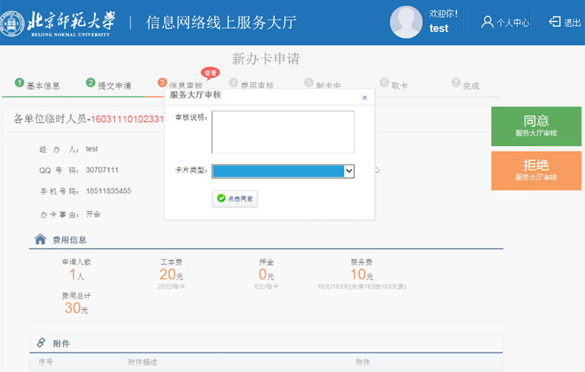Open the 个人中心 personal center
The width and height of the screenshot is (585, 372).
(x=505, y=23)
